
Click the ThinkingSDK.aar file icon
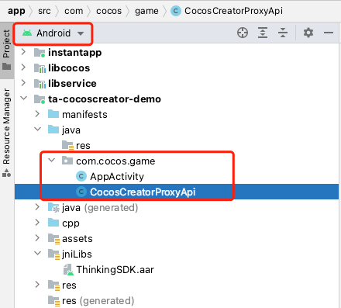pyautogui.click(x=68, y=269)
